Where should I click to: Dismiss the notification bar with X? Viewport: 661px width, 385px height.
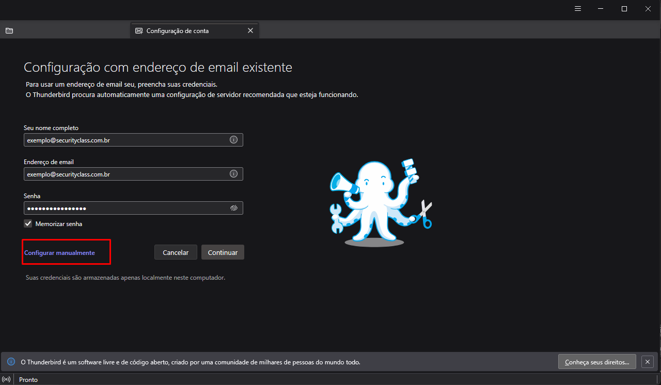tap(648, 362)
